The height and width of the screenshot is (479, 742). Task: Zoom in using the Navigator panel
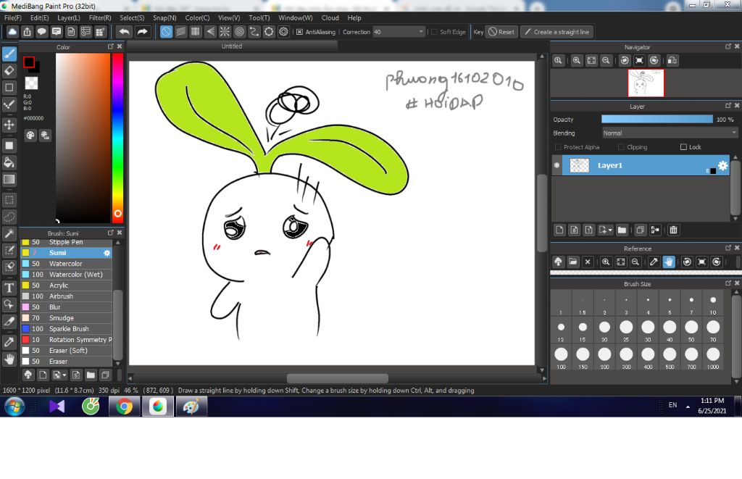(577, 61)
